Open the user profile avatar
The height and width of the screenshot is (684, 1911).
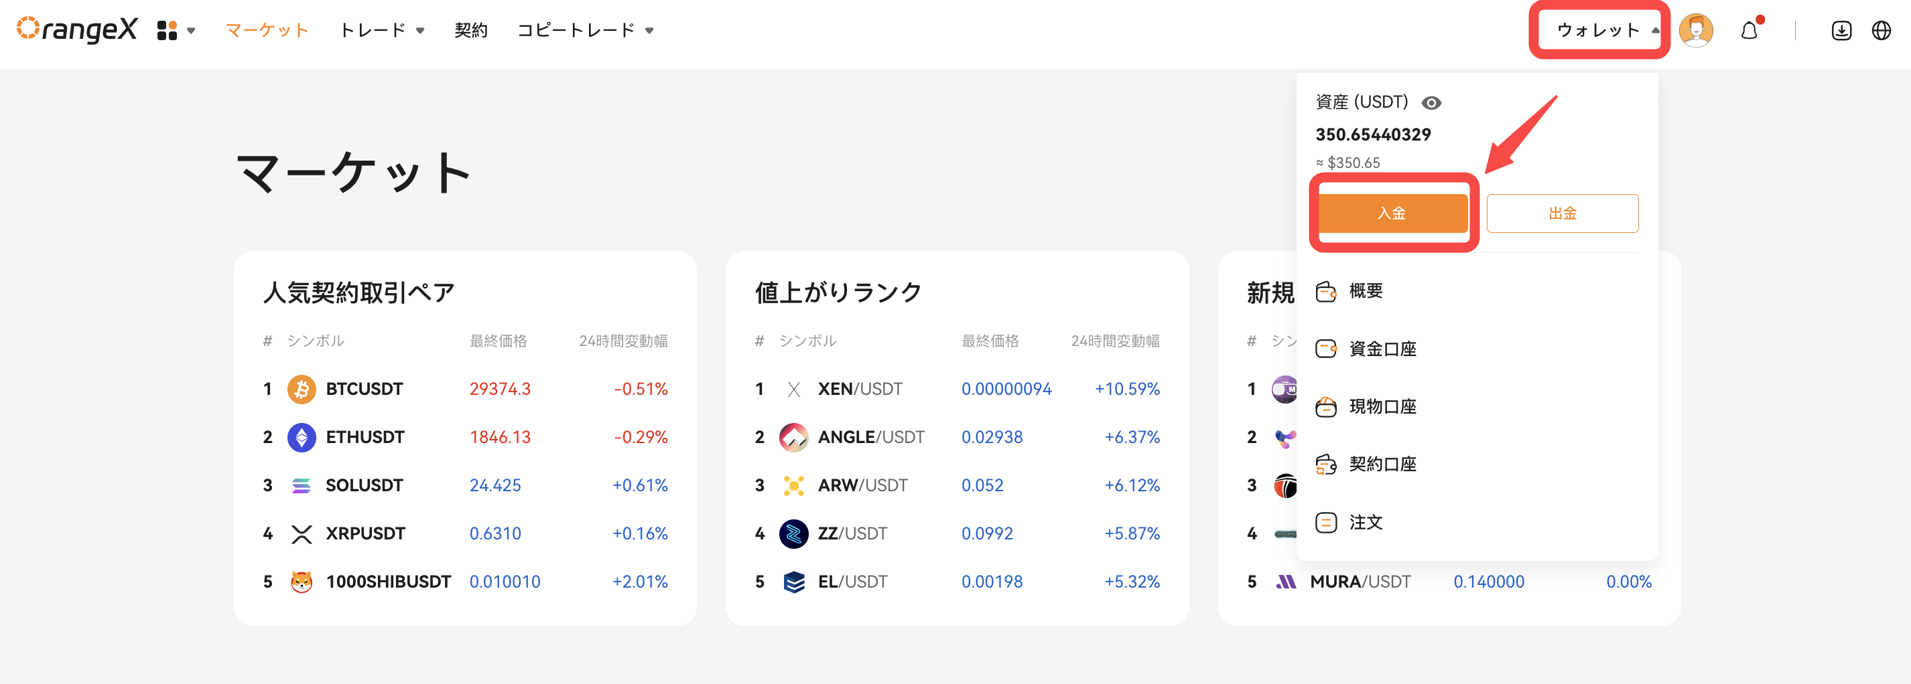click(1696, 30)
